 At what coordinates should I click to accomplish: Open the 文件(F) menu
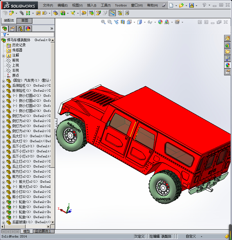pos(48,5)
